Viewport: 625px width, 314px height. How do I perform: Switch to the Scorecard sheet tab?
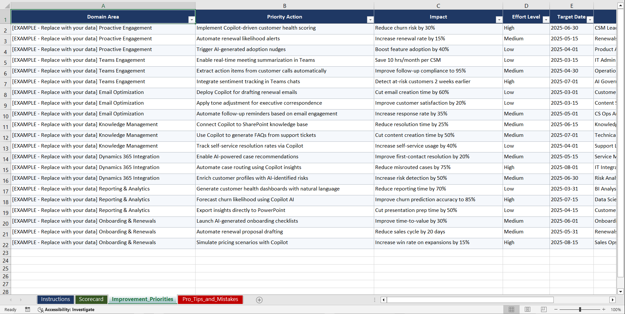[x=91, y=299]
